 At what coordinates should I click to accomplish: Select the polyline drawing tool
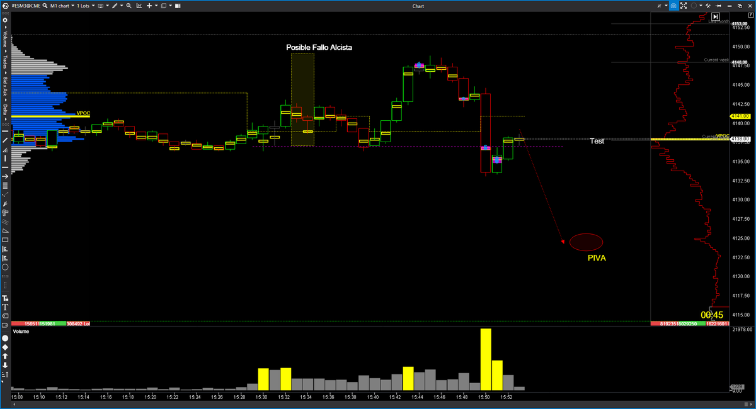point(5,194)
